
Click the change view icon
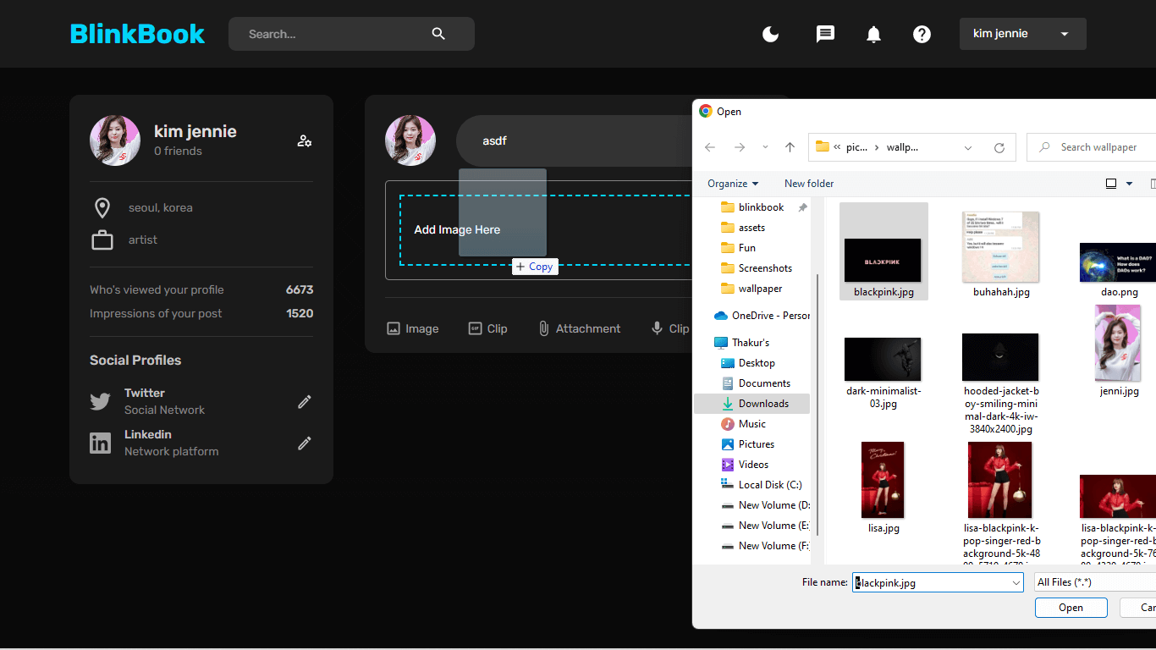click(1111, 184)
